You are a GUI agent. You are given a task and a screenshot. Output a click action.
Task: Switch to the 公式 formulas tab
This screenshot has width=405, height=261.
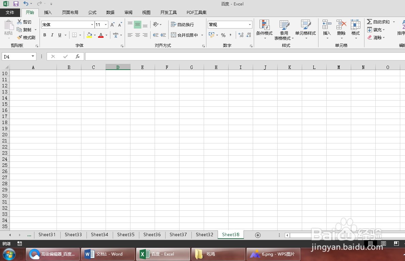[x=92, y=12]
